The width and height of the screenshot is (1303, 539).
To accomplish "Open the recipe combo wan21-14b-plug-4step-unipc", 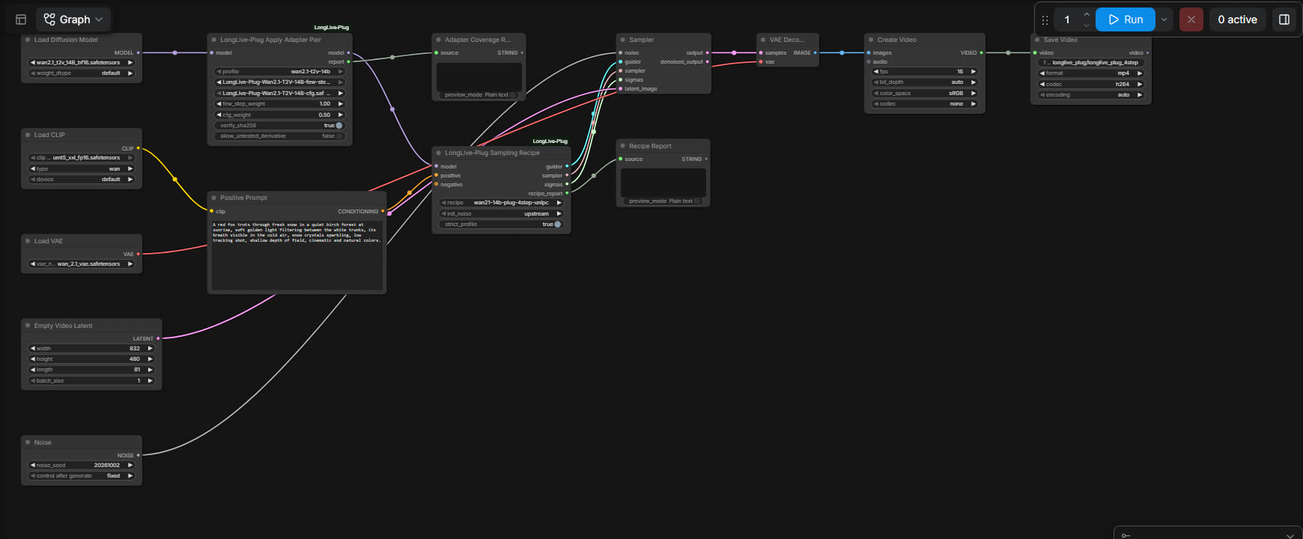I will 500,203.
